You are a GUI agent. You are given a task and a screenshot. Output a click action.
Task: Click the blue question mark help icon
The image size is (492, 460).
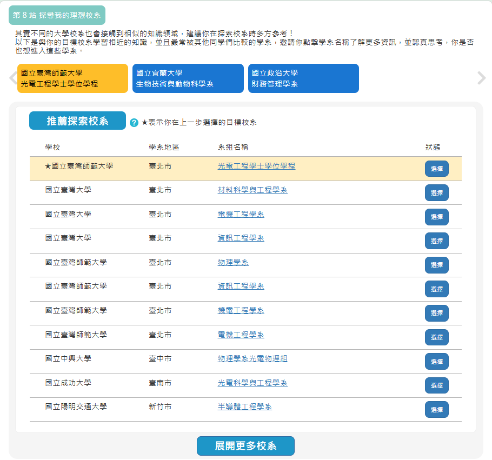point(134,123)
